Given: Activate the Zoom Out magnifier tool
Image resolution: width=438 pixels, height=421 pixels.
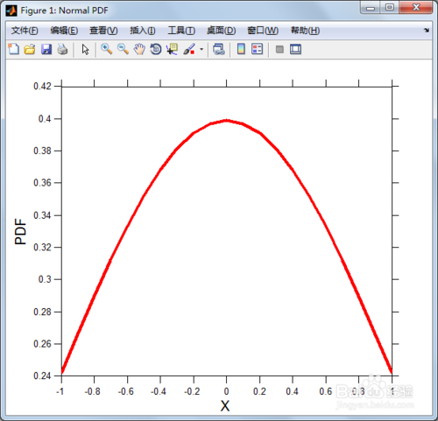Looking at the screenshot, I should click(x=123, y=49).
